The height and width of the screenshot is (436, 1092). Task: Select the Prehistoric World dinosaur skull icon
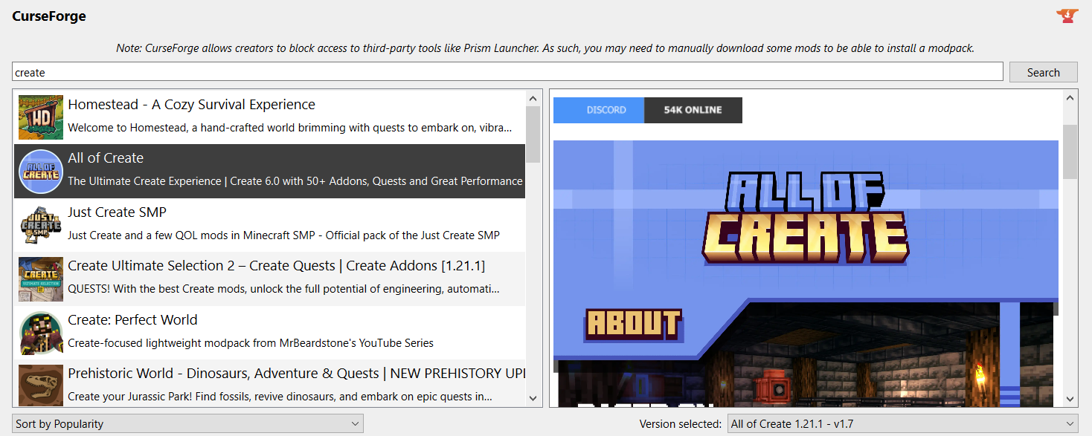(41, 385)
